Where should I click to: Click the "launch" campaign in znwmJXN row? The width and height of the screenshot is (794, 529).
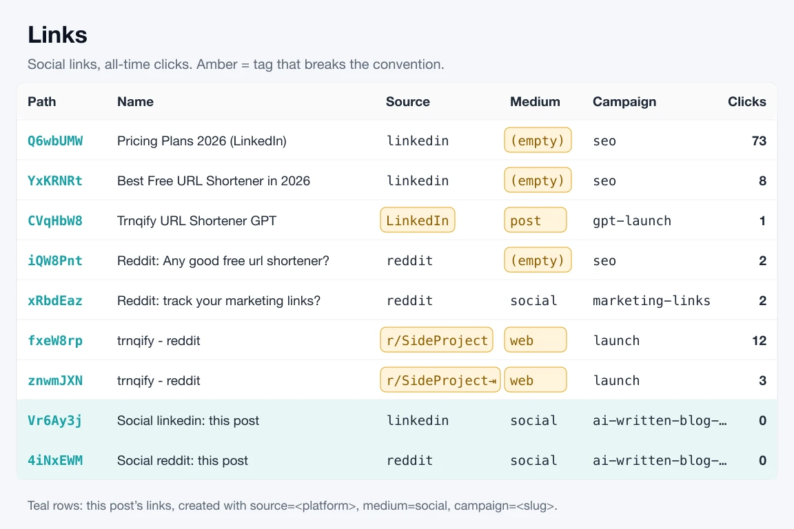tap(616, 381)
